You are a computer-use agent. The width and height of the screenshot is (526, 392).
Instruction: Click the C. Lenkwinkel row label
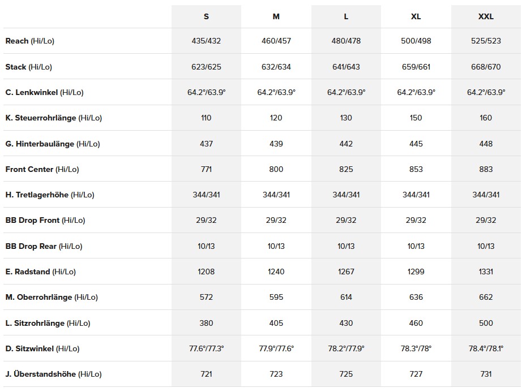[x=45, y=92]
